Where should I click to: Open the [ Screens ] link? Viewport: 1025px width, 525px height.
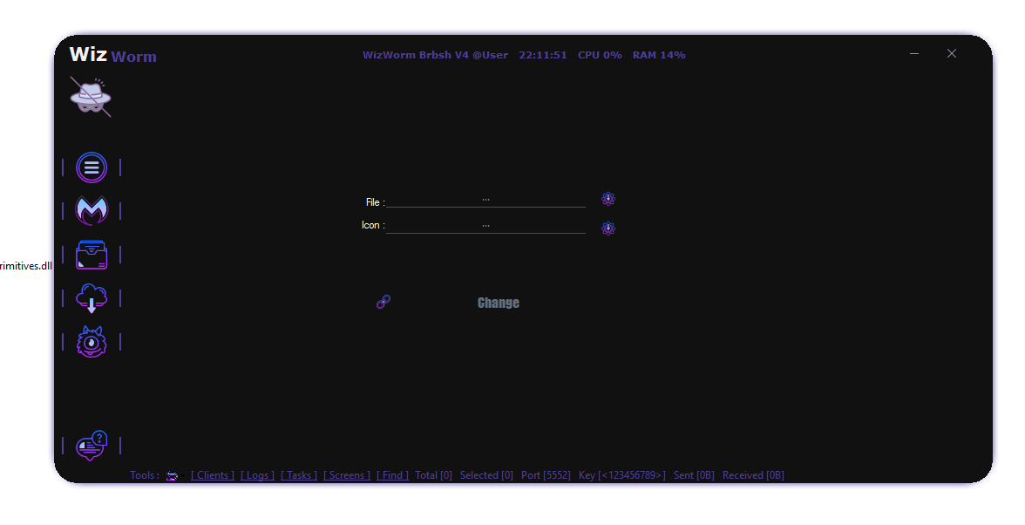[347, 475]
